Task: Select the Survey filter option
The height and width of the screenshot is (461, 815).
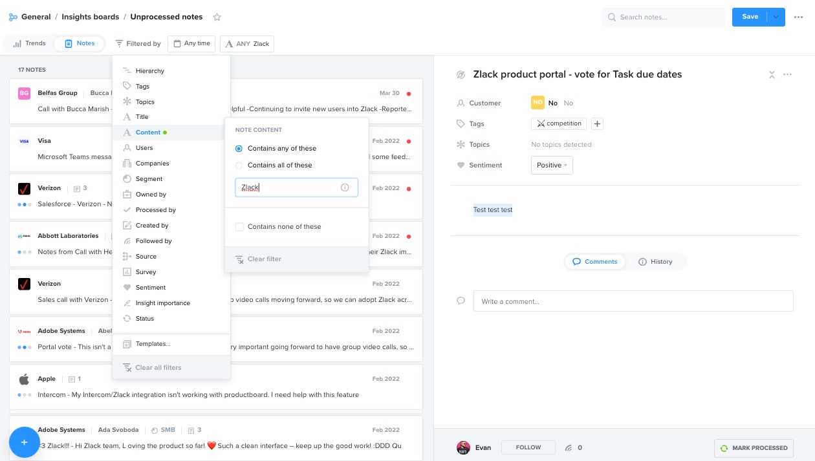Action: coord(171,272)
